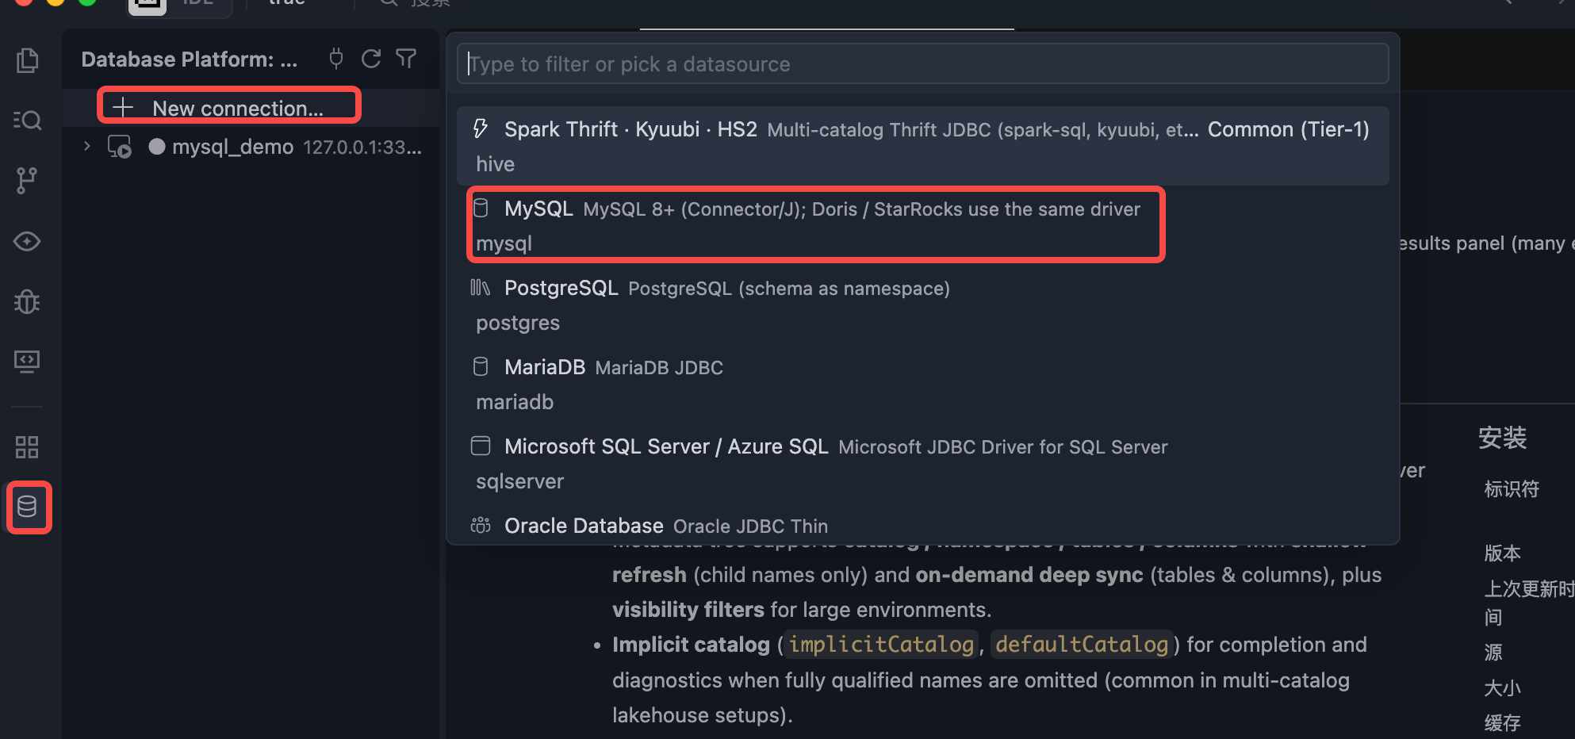1575x739 pixels.
Task: Click the 缓存 label in the right panel
Action: point(1503,722)
